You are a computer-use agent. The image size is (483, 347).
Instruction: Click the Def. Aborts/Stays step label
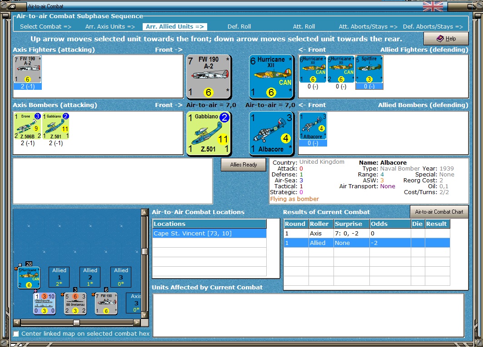pyautogui.click(x=433, y=27)
